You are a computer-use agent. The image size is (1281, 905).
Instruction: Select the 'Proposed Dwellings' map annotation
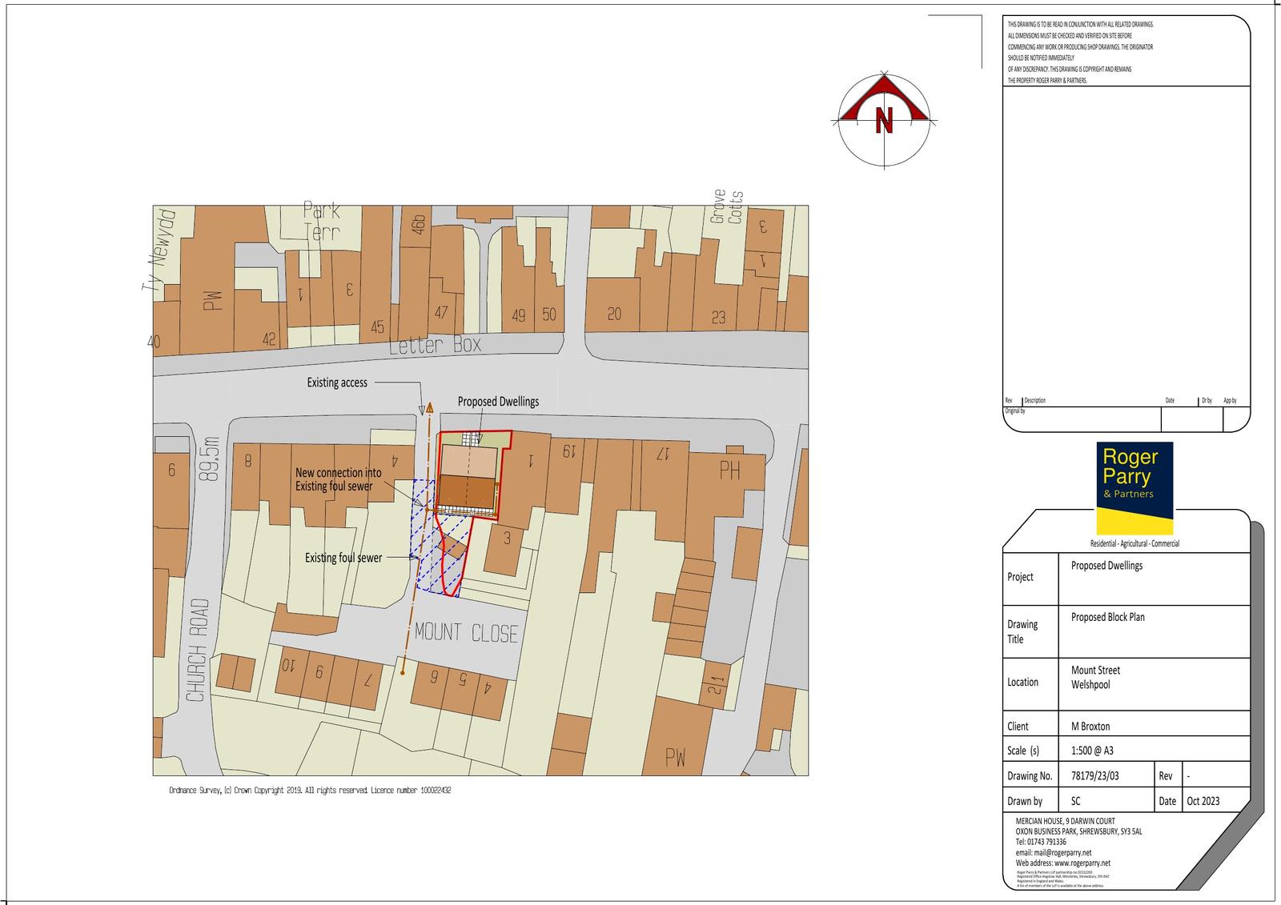pyautogui.click(x=498, y=402)
